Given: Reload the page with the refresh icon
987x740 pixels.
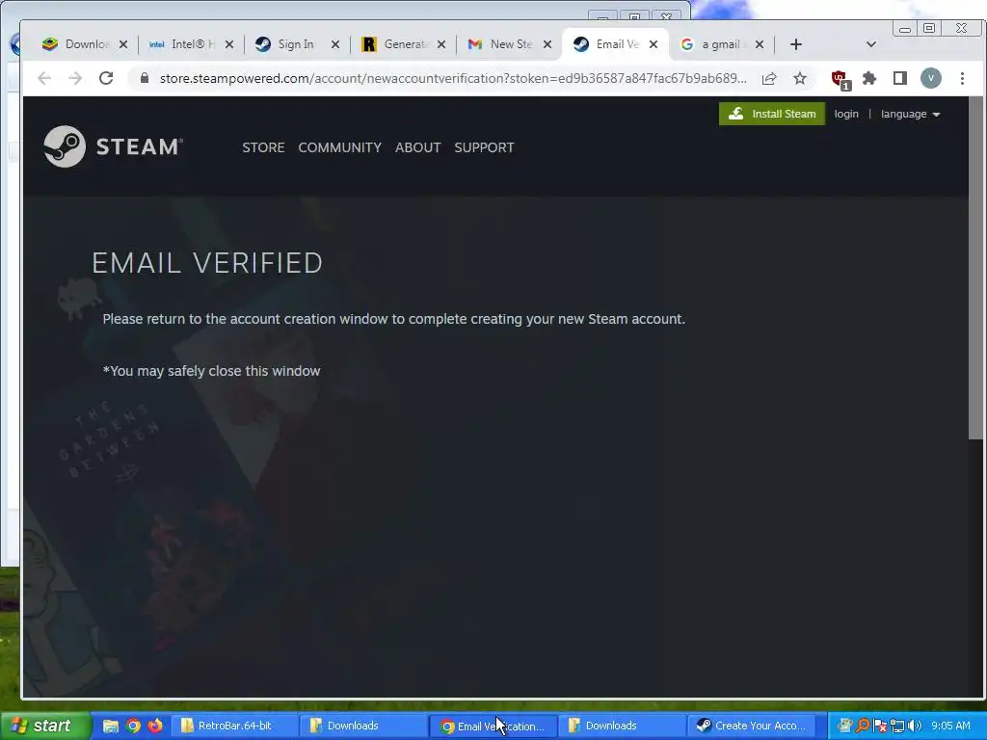Looking at the screenshot, I should pos(106,78).
